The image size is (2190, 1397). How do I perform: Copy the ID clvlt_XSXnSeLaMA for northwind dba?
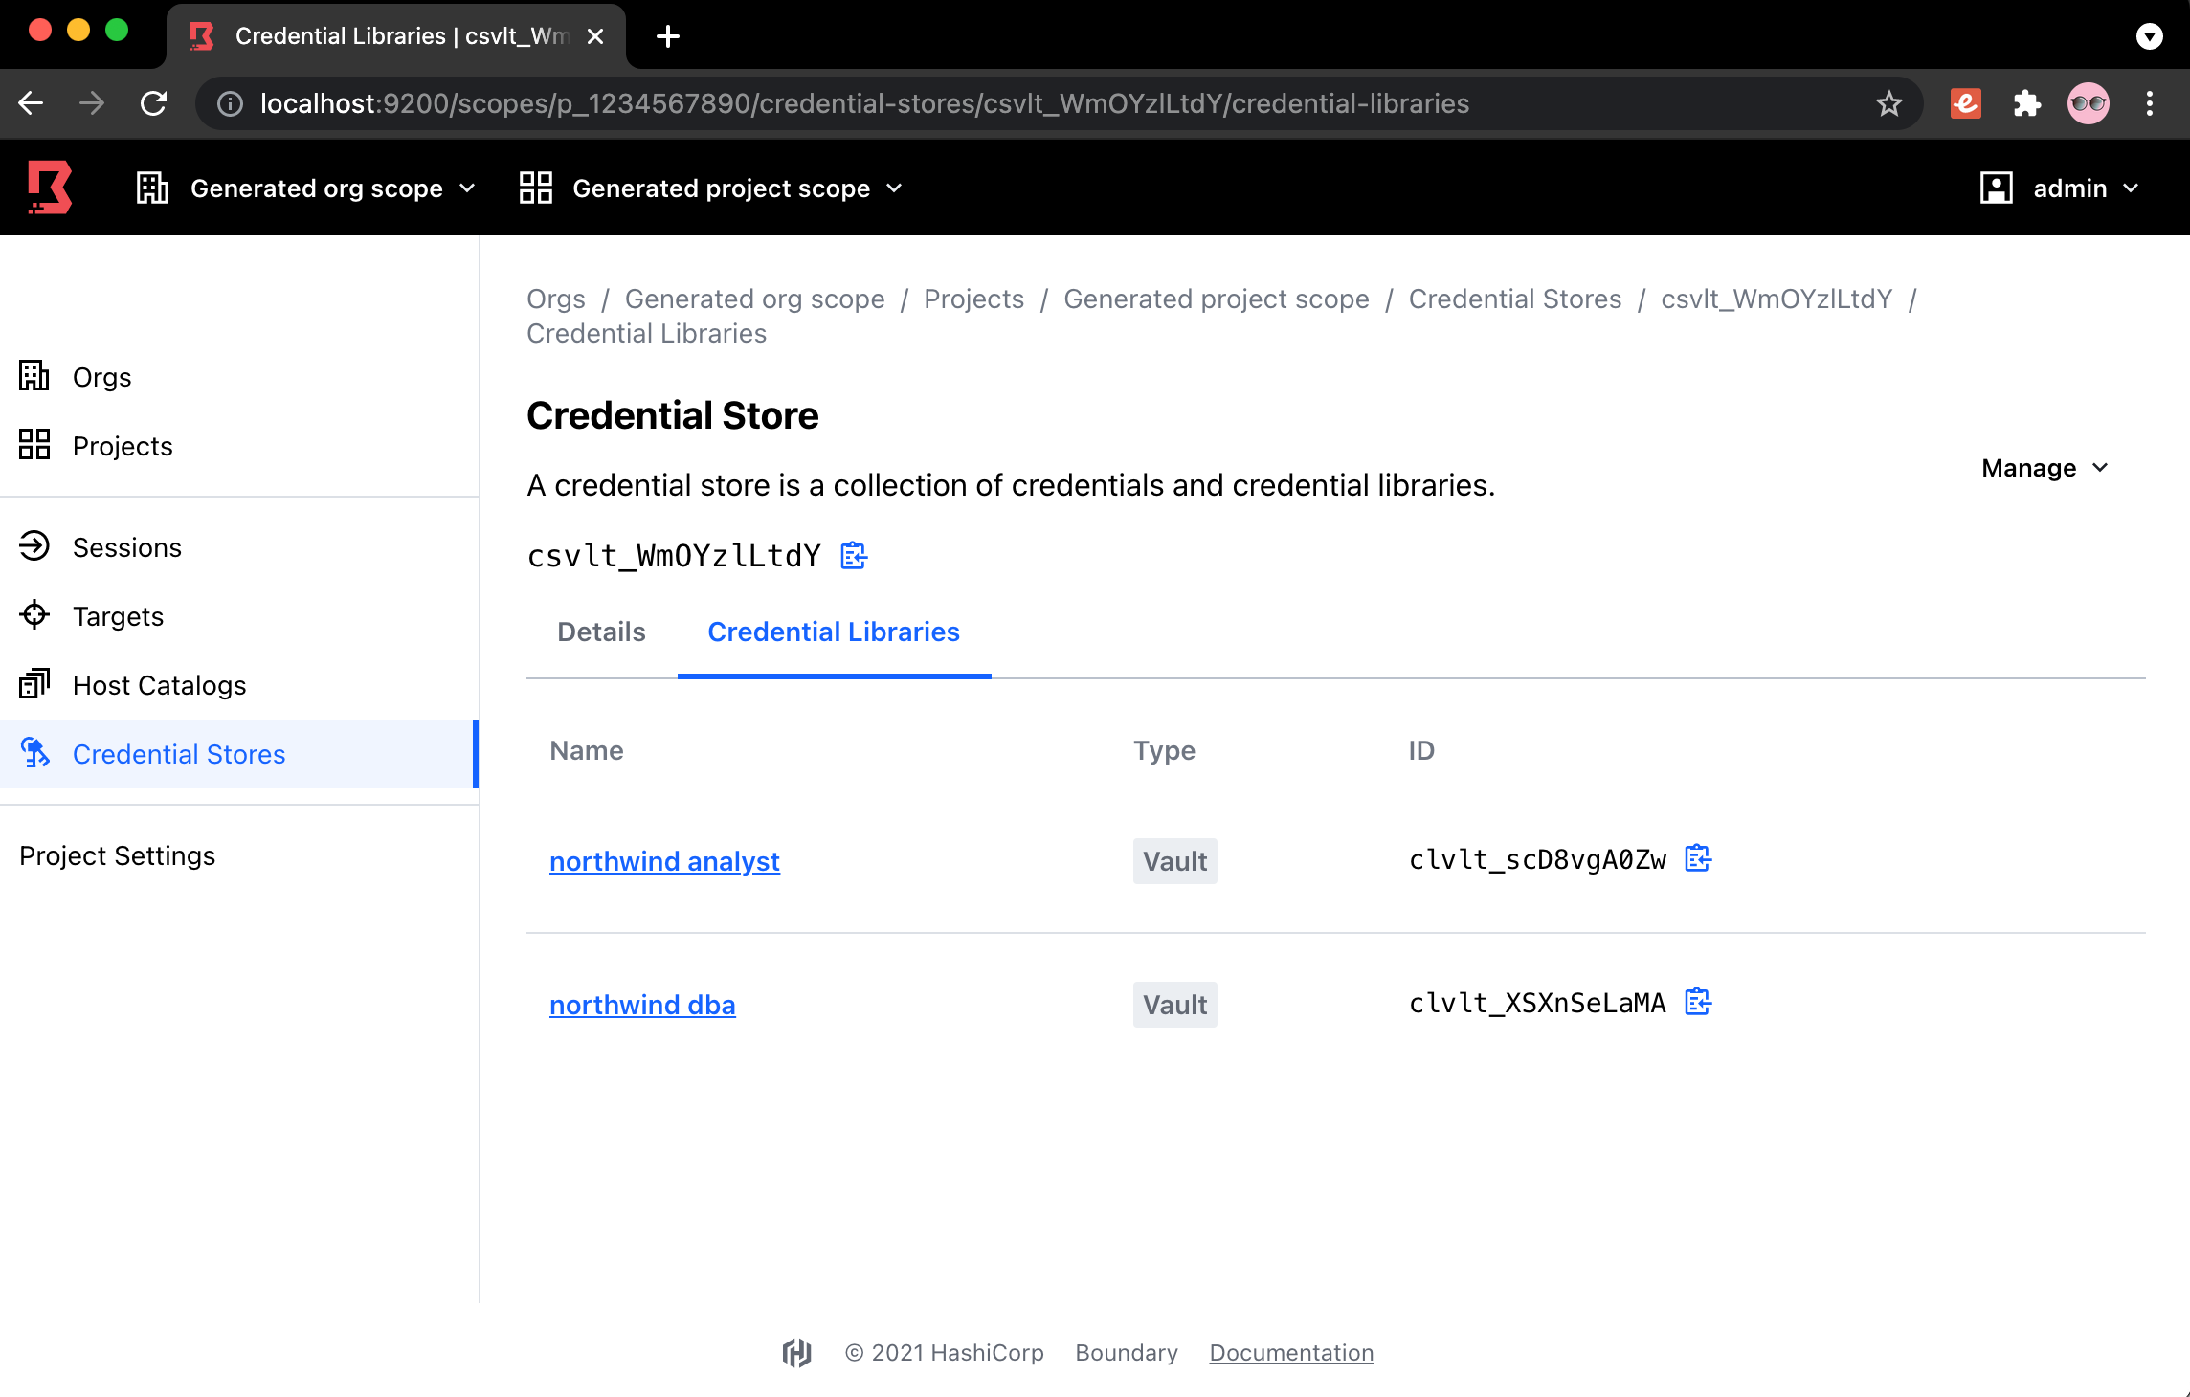1698,1002
